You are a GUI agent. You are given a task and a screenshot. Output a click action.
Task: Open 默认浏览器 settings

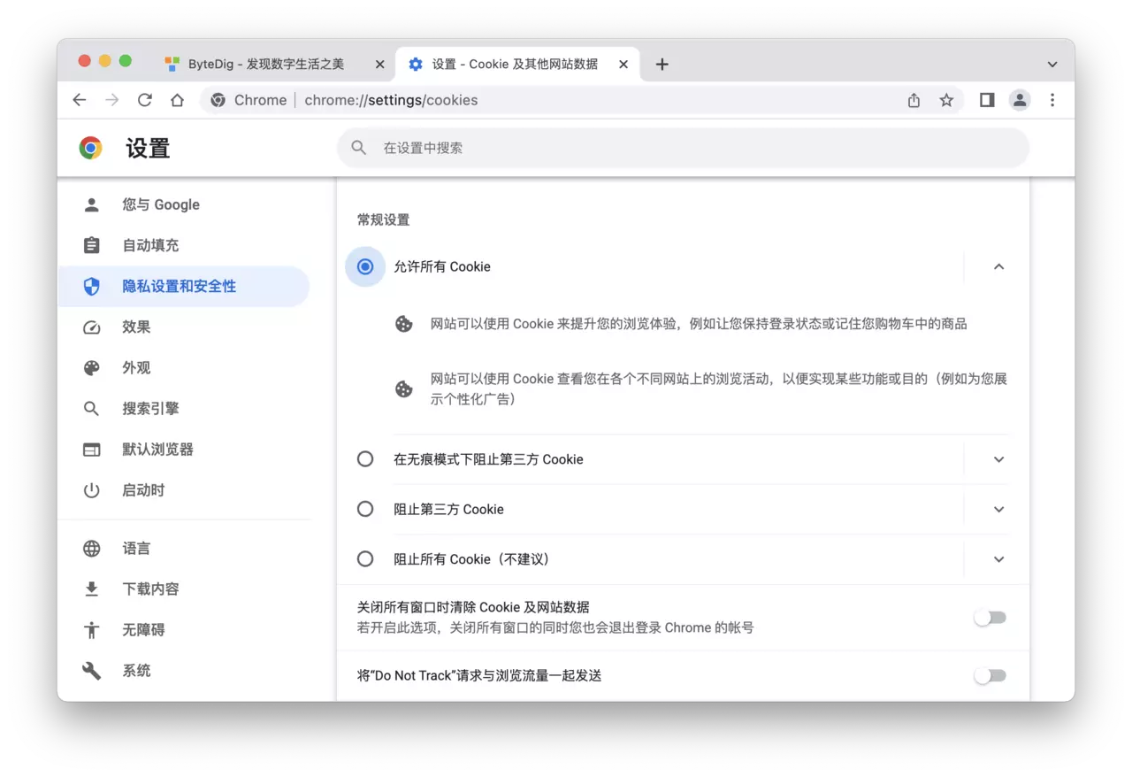point(184,449)
